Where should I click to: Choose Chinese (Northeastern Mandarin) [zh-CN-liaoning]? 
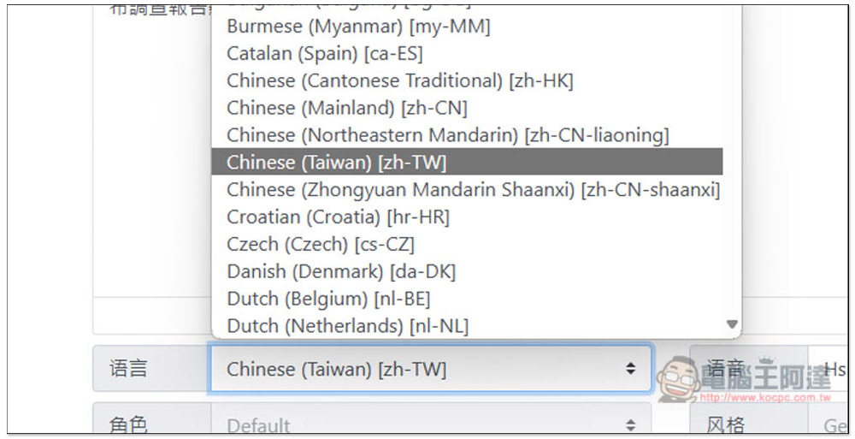[467, 135]
